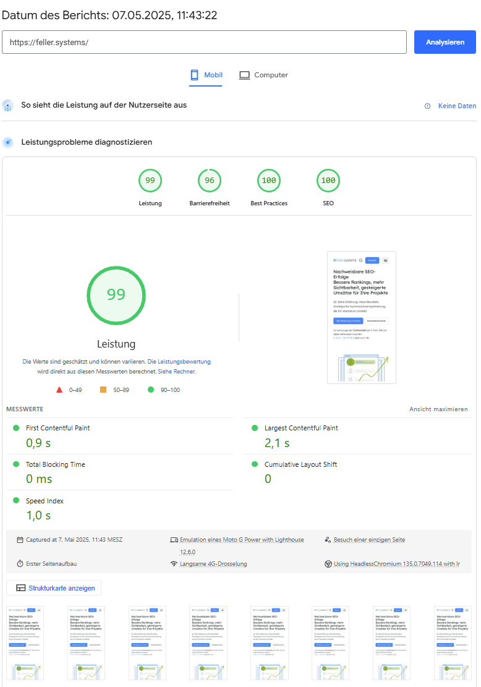Click the green circle 90–100 legend icon
The width and height of the screenshot is (481, 687).
coord(151,390)
